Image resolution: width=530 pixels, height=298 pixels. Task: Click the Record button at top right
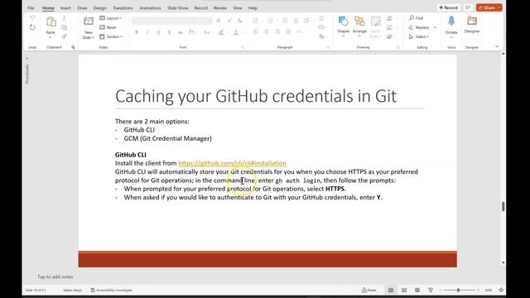tap(449, 7)
